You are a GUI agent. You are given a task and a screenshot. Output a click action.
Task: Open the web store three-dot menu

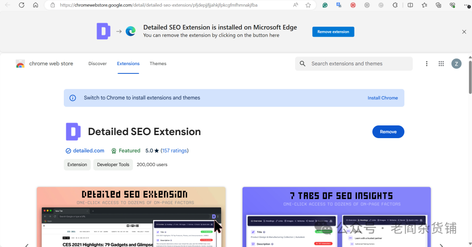(x=427, y=64)
